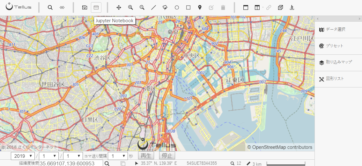
Task: Select the circle drawing tool
Action: [177, 8]
